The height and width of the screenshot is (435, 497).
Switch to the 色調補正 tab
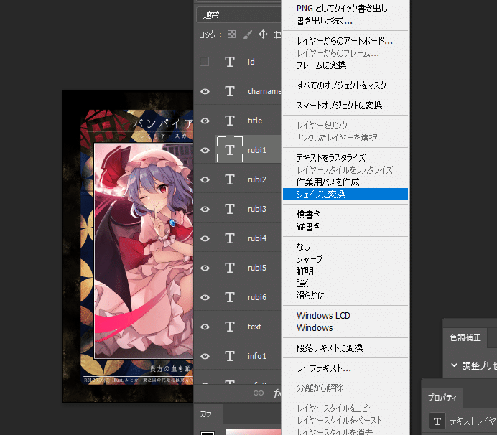(x=465, y=337)
